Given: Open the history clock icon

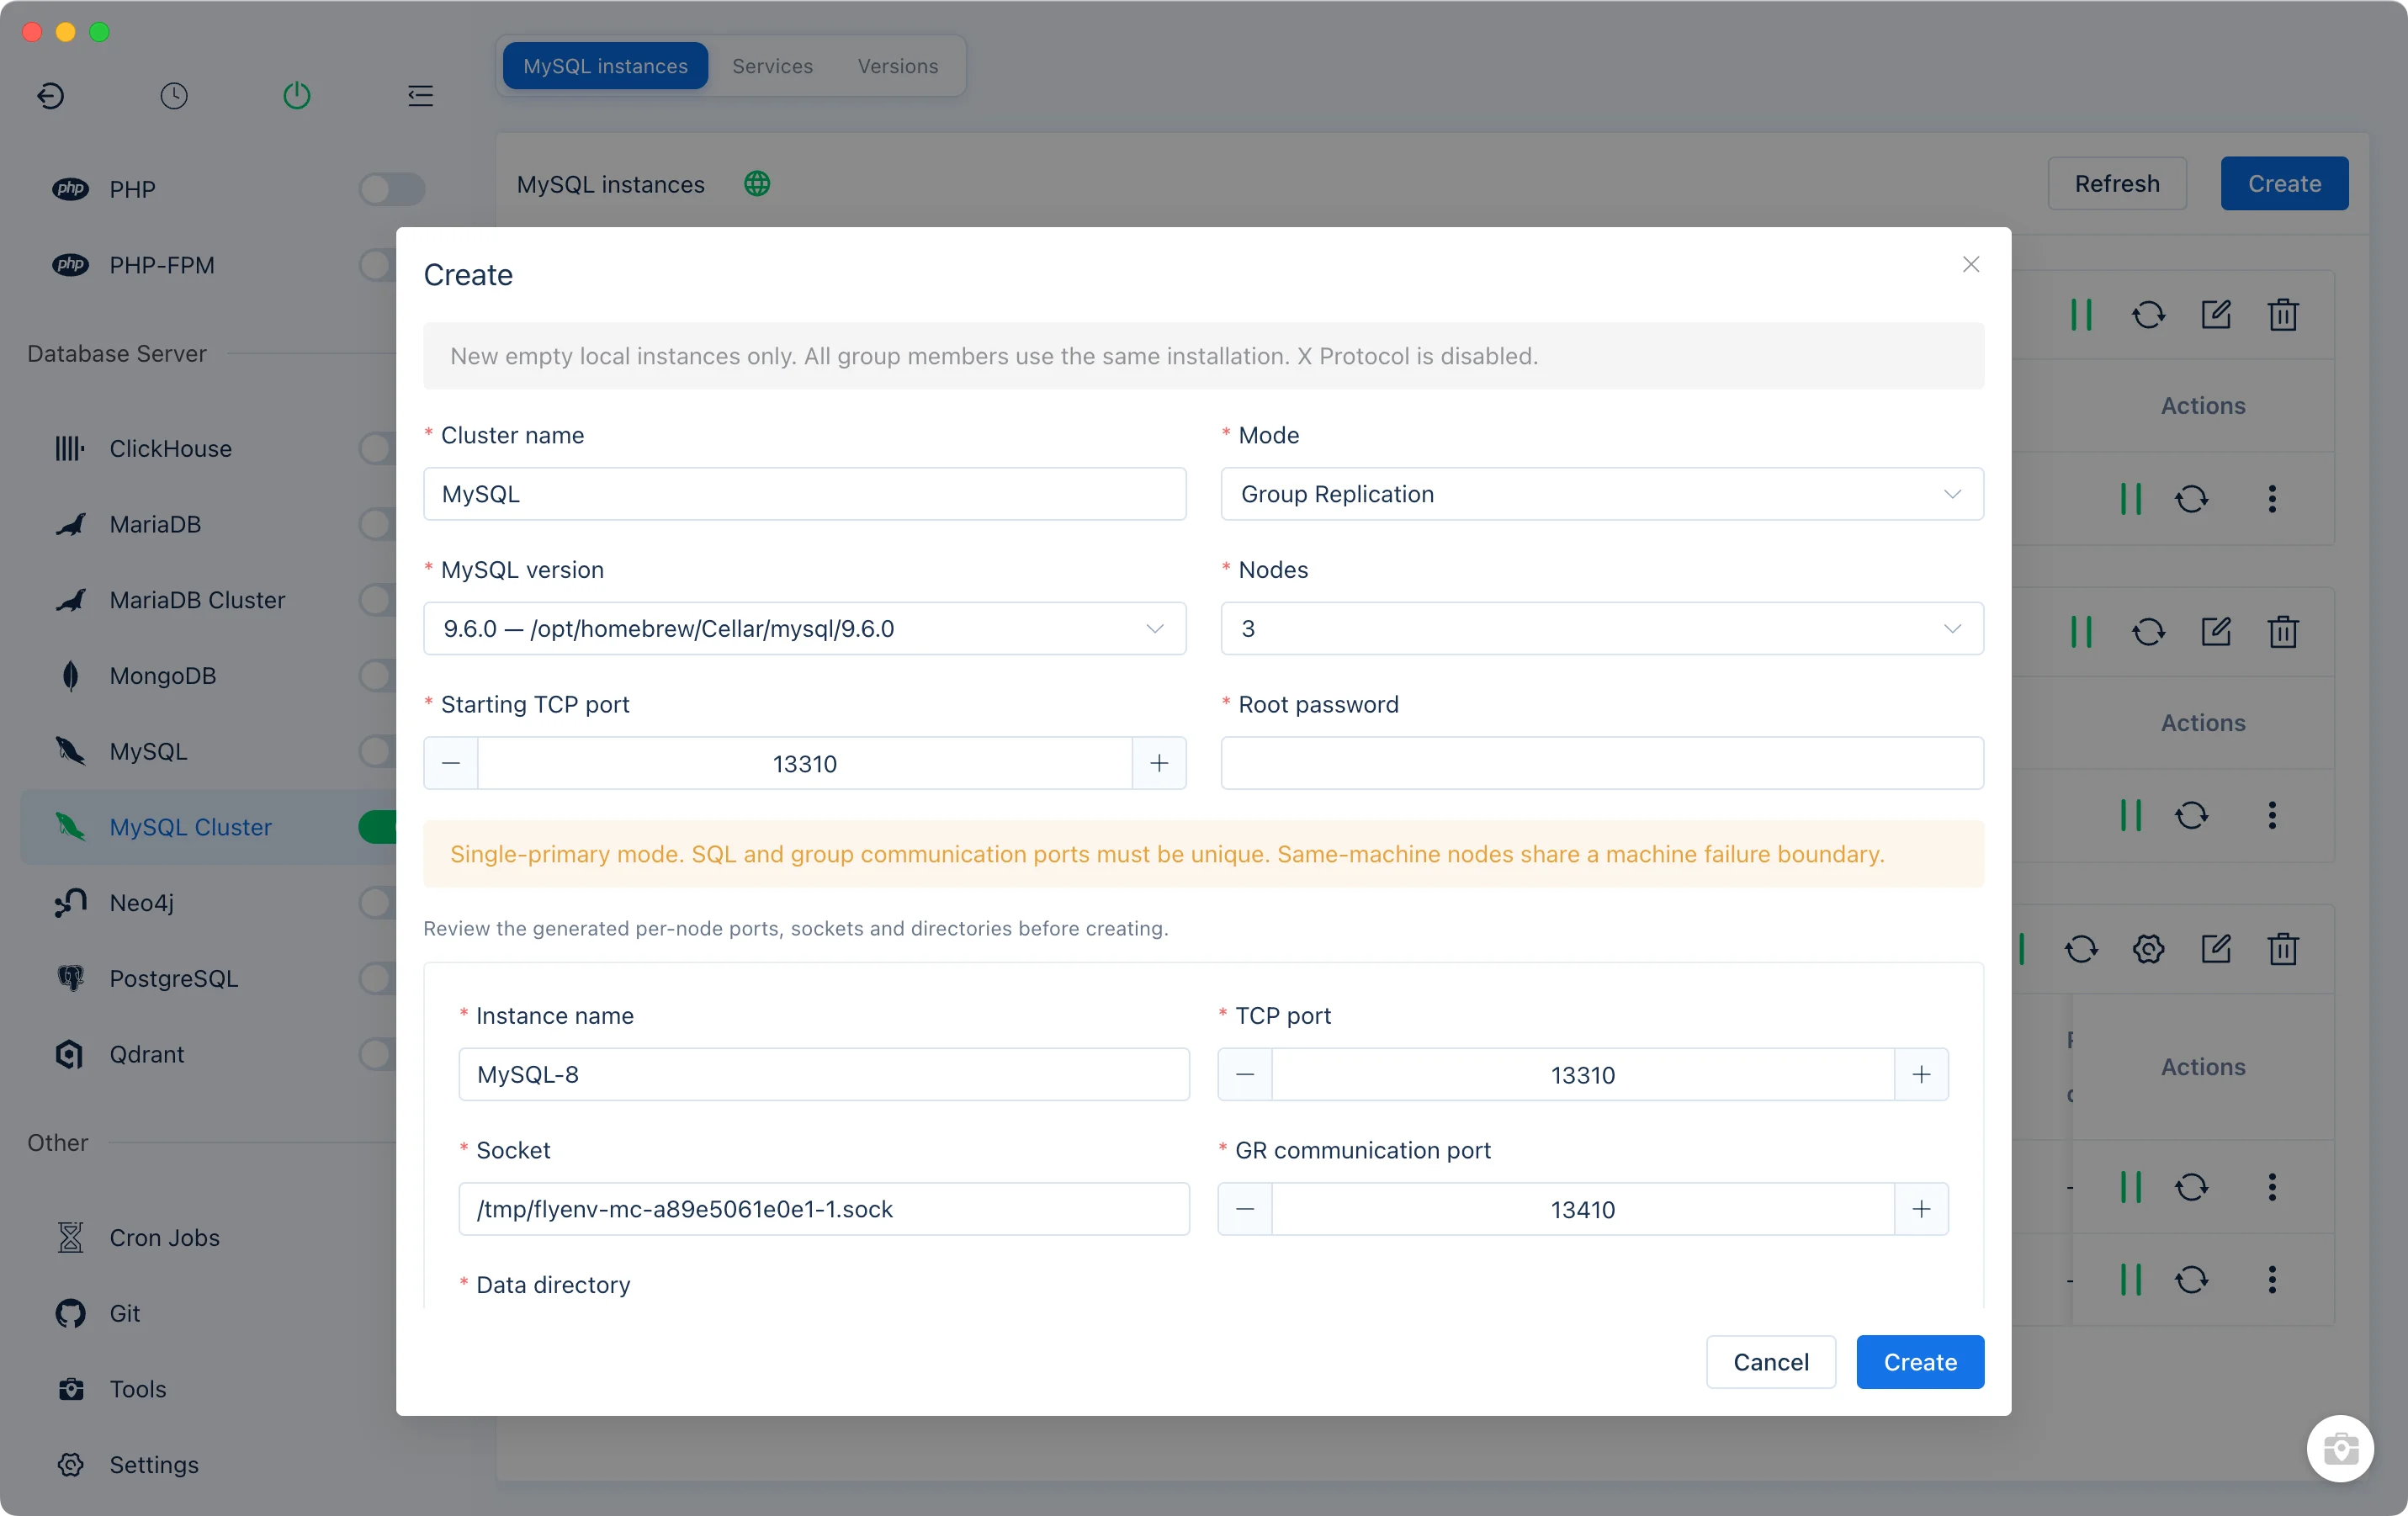Looking at the screenshot, I should point(174,95).
